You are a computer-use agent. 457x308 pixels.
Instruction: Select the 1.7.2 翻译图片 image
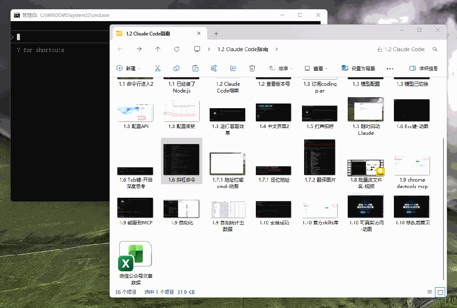click(320, 161)
